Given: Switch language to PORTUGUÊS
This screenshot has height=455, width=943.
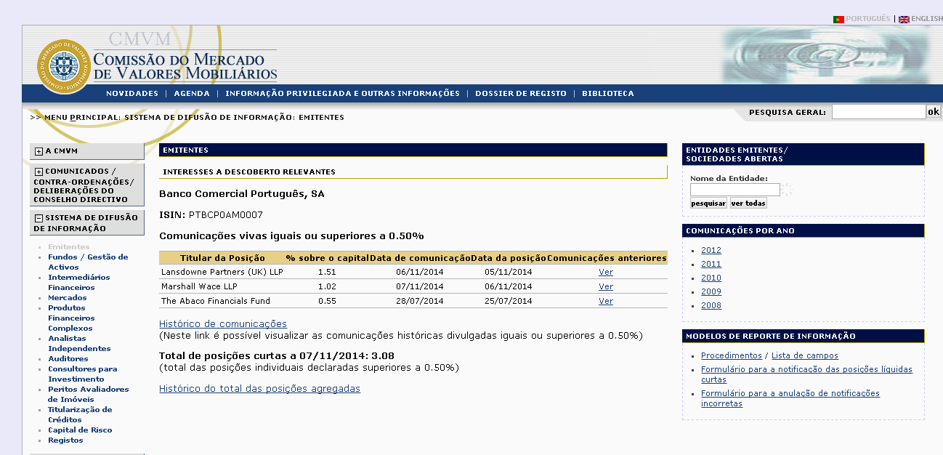Looking at the screenshot, I should coord(868,19).
